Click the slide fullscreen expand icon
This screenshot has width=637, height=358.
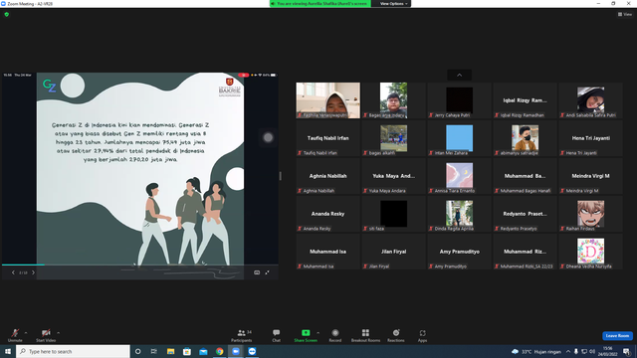[268, 272]
